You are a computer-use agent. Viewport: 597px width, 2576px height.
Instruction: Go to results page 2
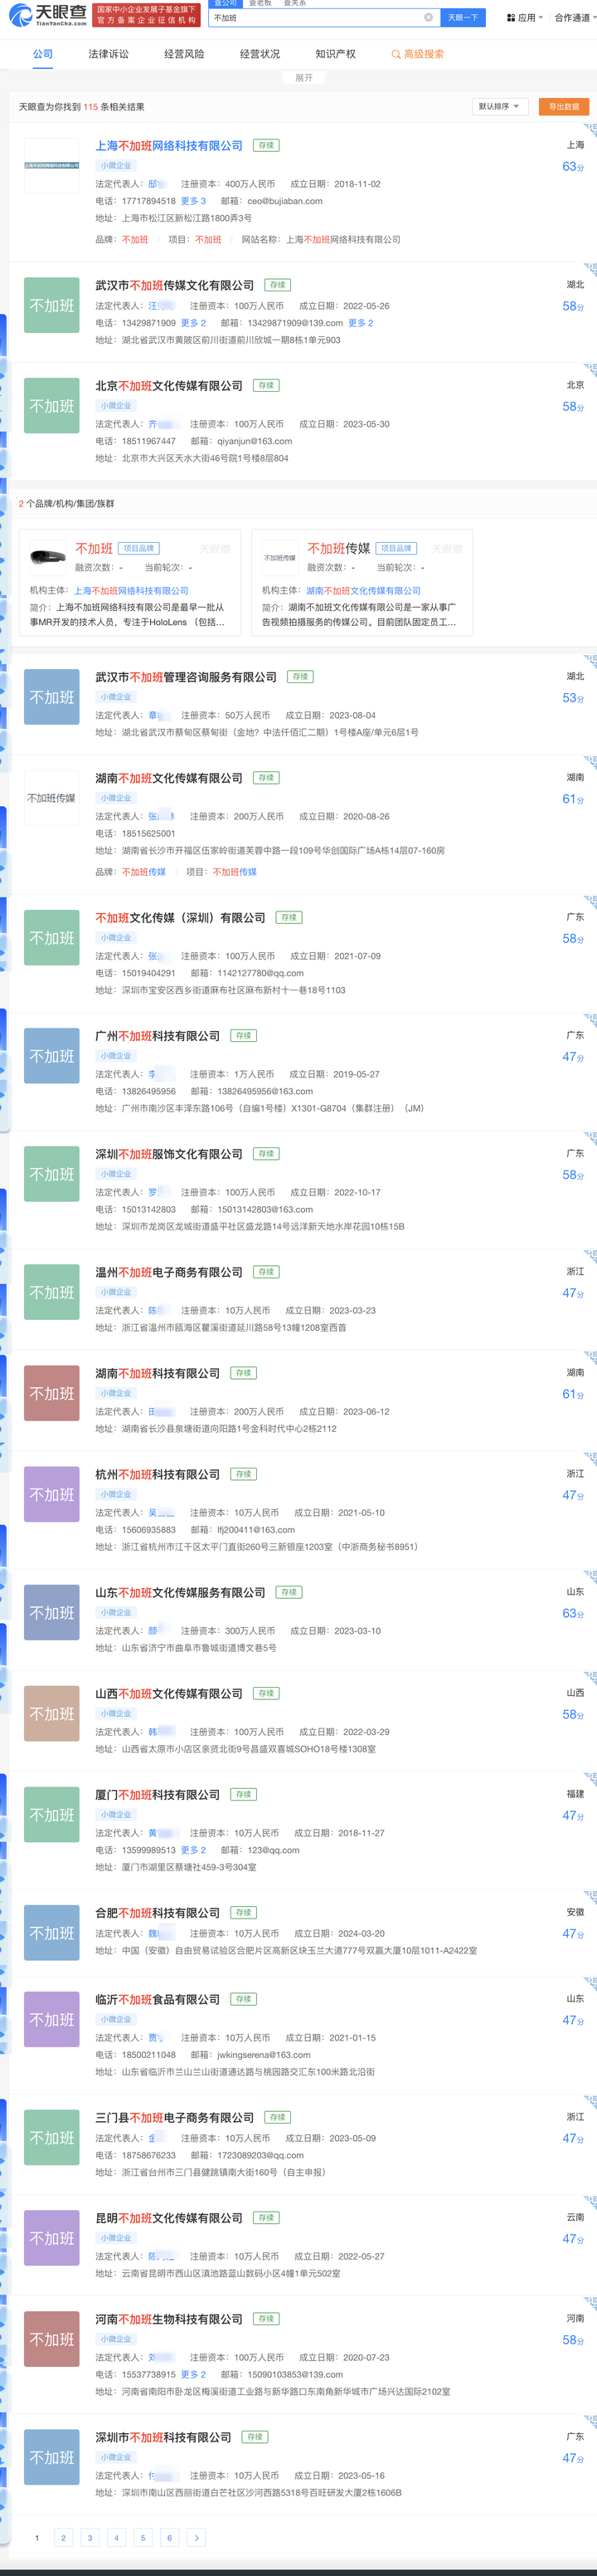click(63, 2538)
